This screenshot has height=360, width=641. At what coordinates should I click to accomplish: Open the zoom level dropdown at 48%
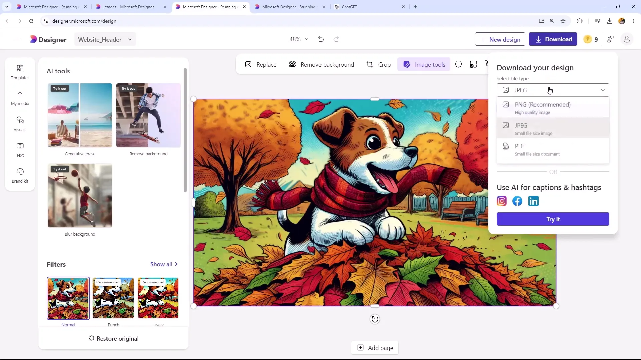coord(299,39)
